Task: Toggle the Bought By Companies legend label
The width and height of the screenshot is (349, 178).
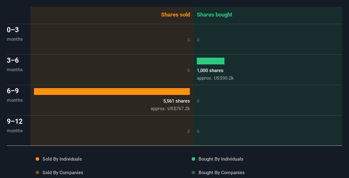Action: 221,172
